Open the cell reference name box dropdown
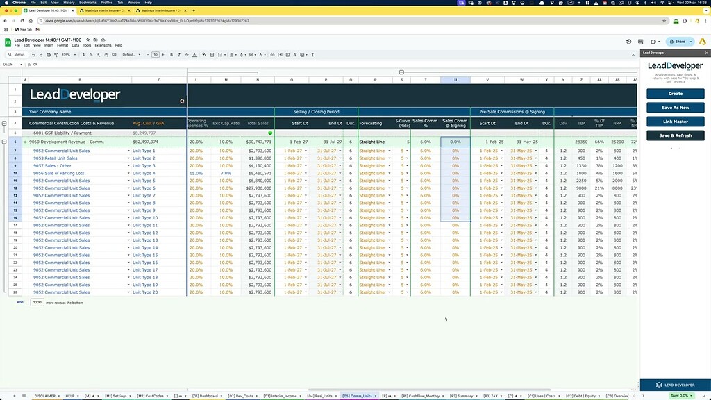Viewport: 711px width, 400px height. [x=21, y=65]
